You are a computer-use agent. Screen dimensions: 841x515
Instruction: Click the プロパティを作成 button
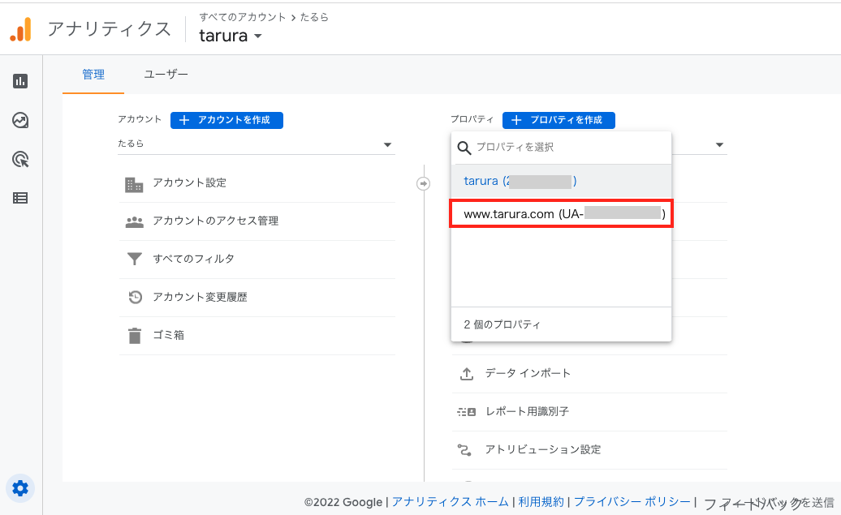559,120
